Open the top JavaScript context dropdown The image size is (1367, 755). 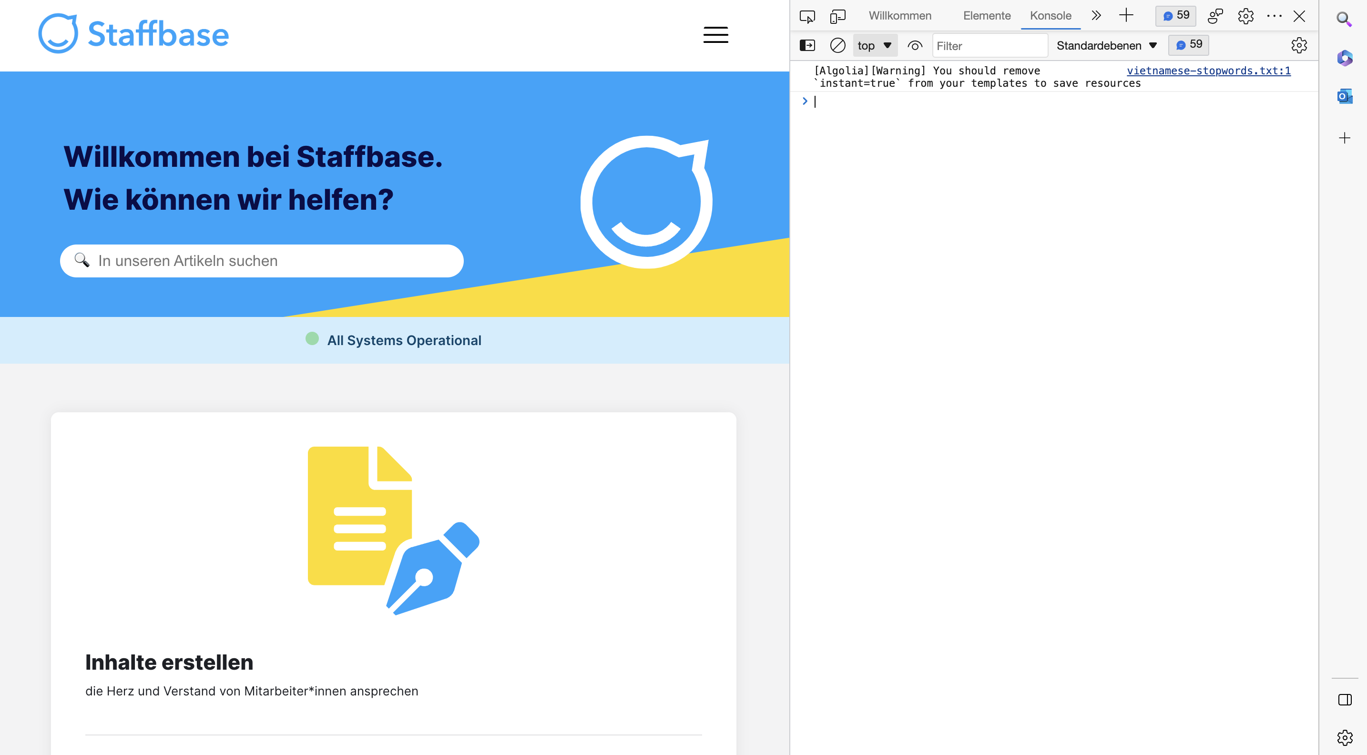(x=875, y=46)
